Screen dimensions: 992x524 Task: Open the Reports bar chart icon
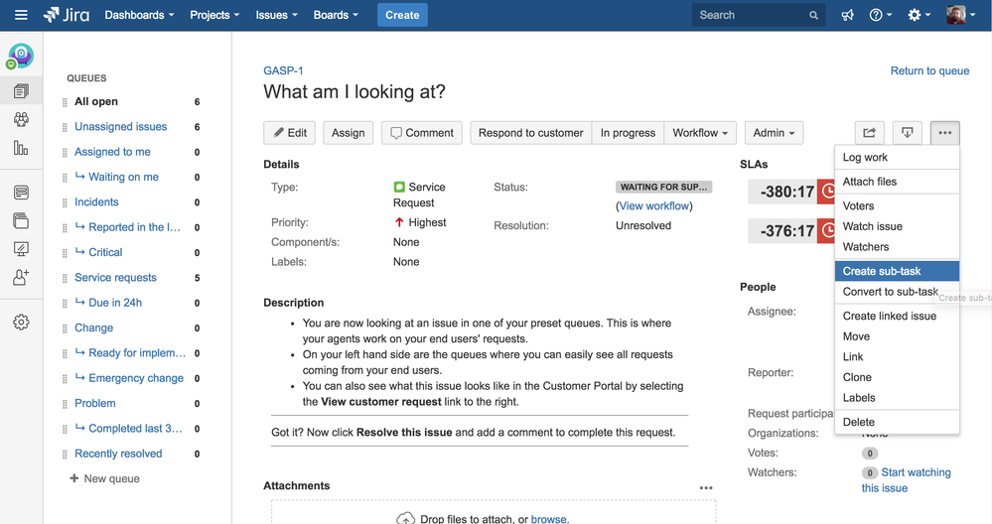coord(21,148)
